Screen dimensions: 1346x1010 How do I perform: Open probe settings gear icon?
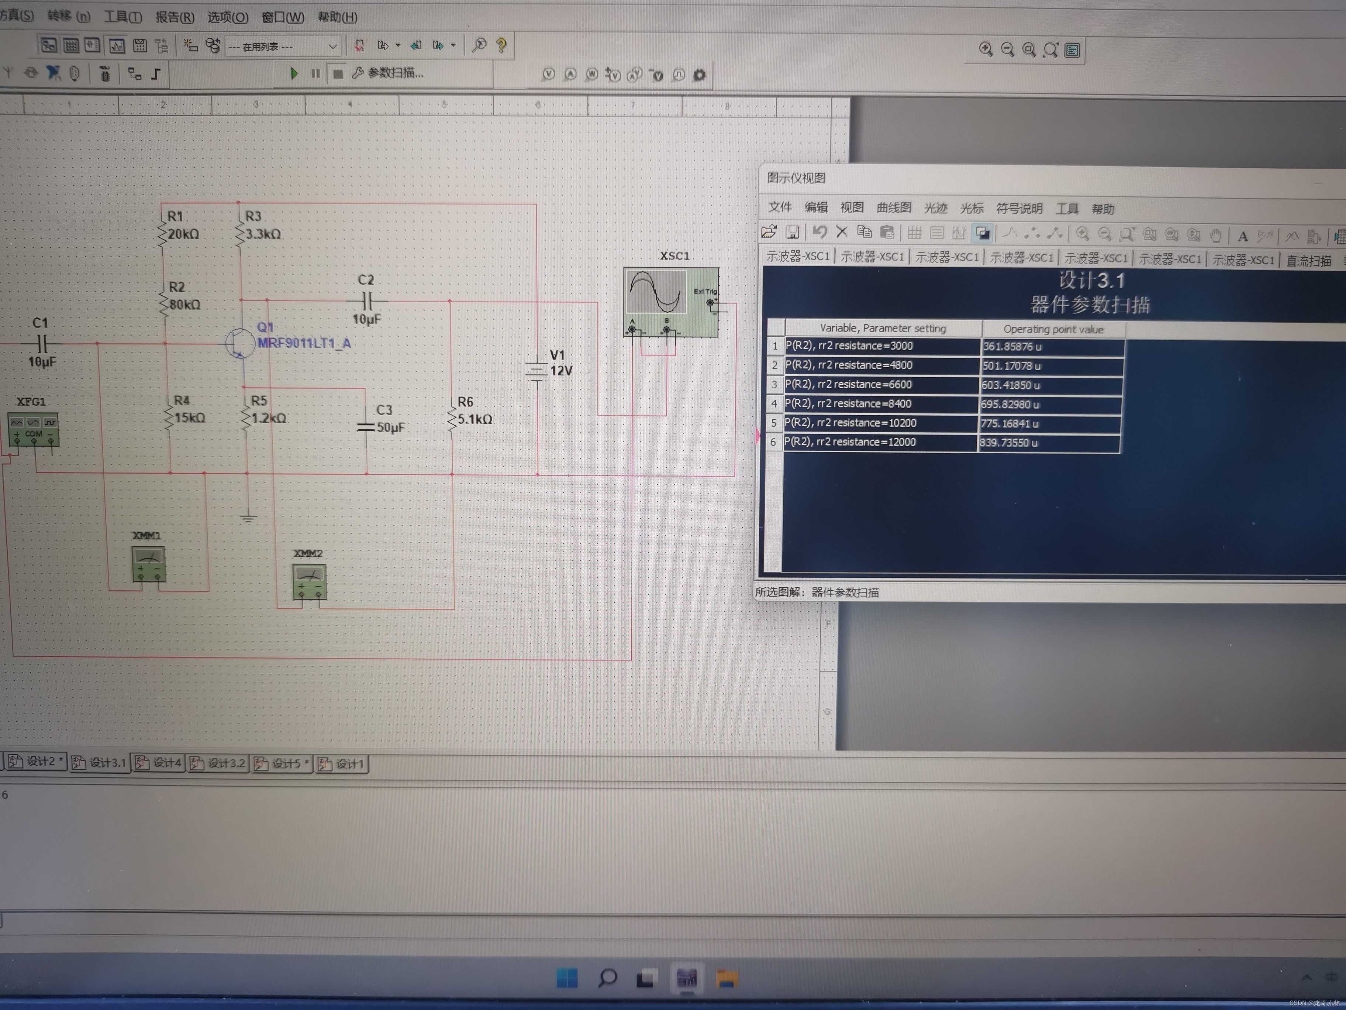(x=700, y=75)
